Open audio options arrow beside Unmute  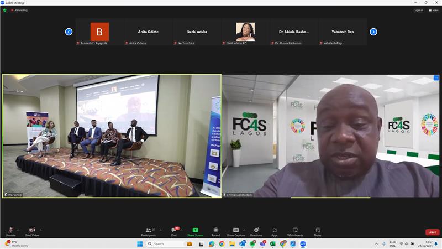pos(18,230)
